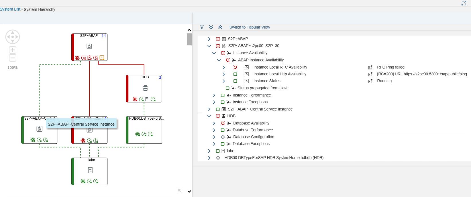Click availability icon on S2P~ABAP node
The width and height of the screenshot is (471, 197).
[x=77, y=58]
